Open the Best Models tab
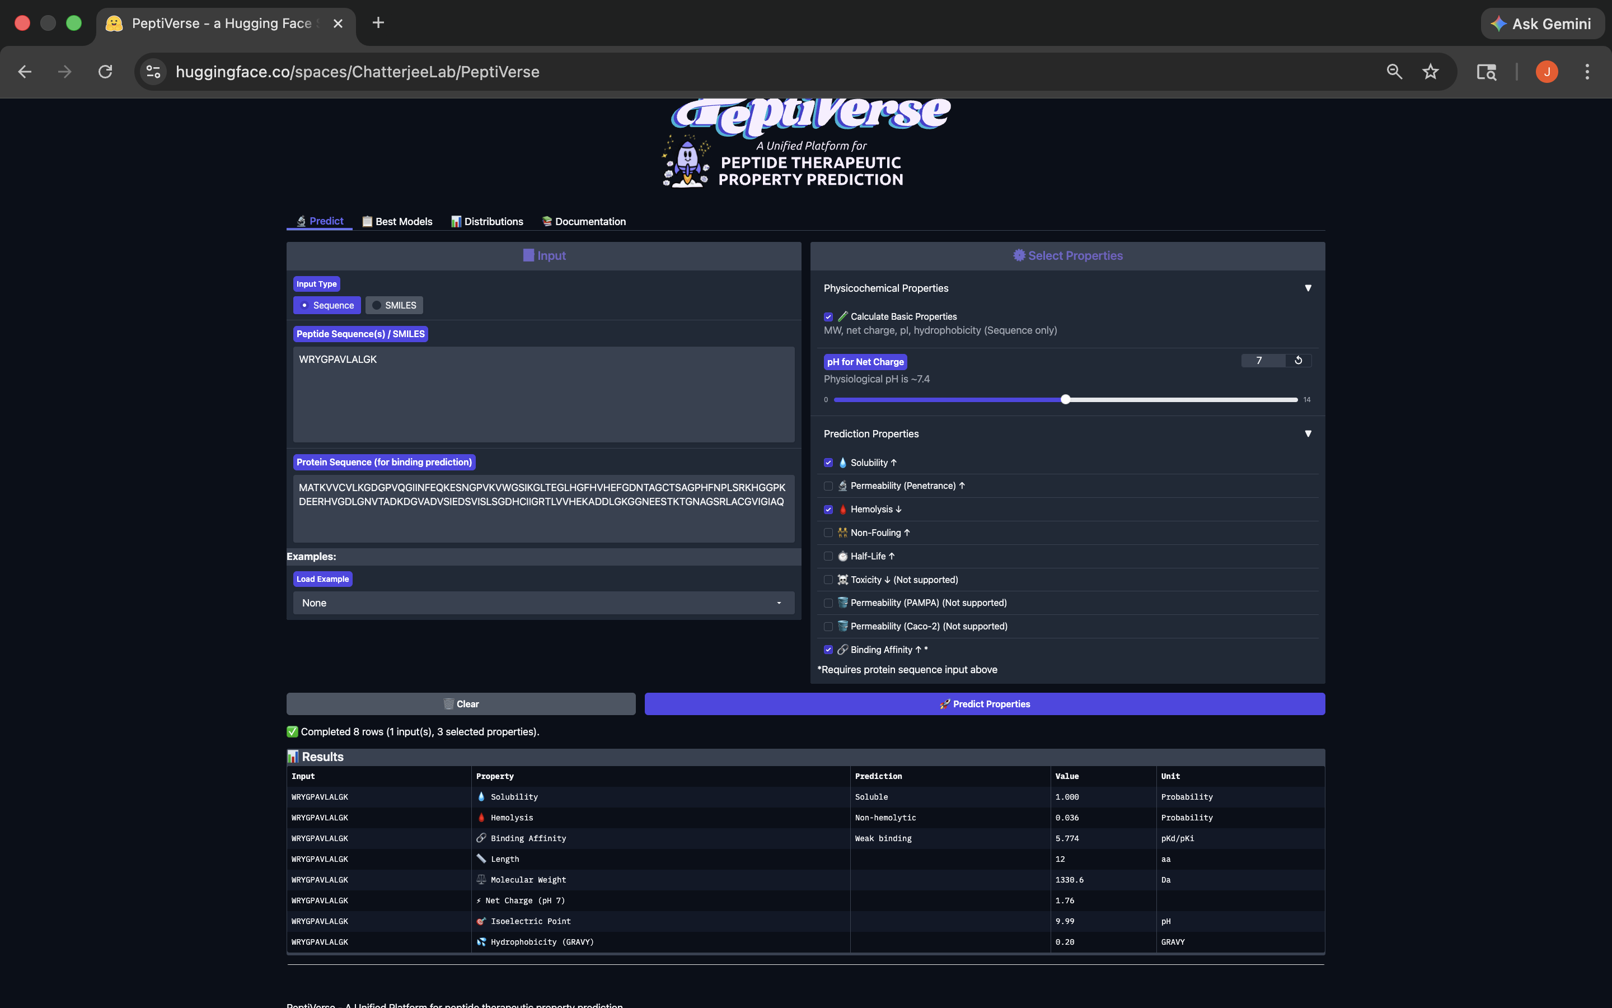The width and height of the screenshot is (1612, 1008). [x=397, y=221]
